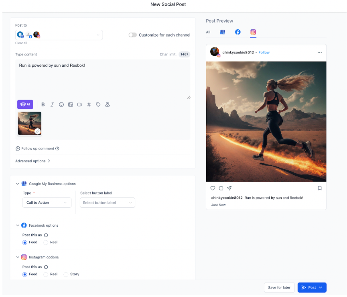The image size is (347, 297).
Task: Expand Advanced options
Action: (x=32, y=161)
